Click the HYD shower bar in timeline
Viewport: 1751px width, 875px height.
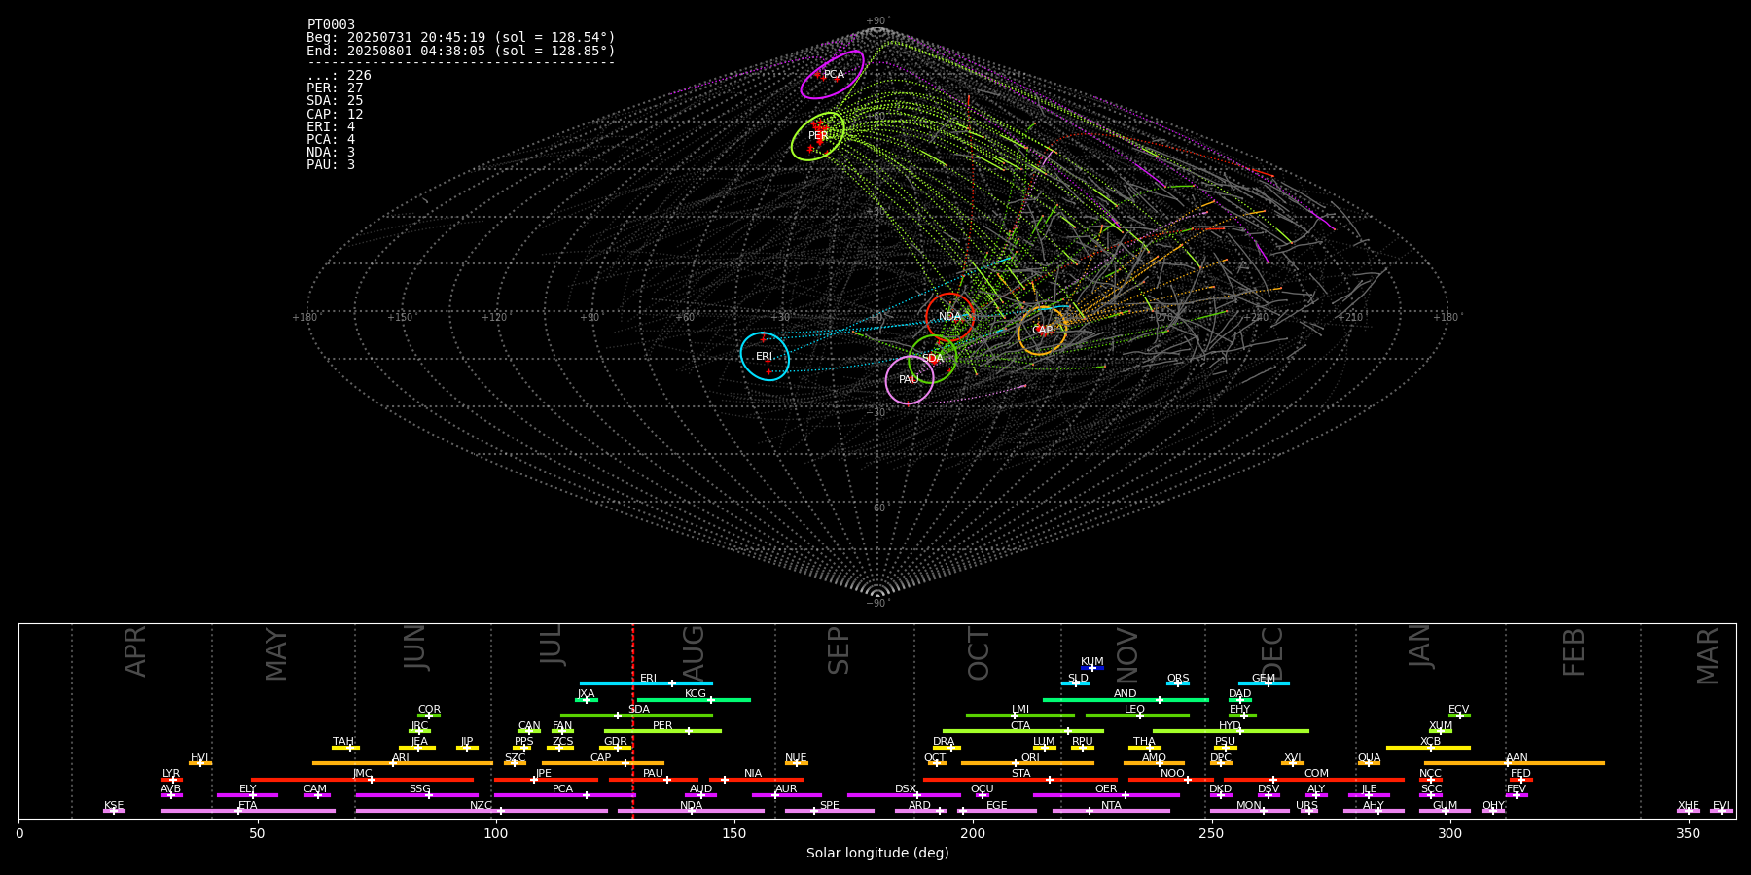1231,731
